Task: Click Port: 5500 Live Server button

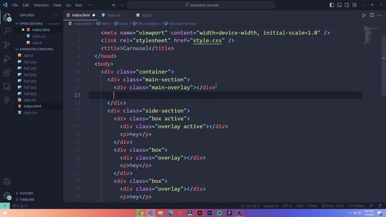Action: pos(332,206)
